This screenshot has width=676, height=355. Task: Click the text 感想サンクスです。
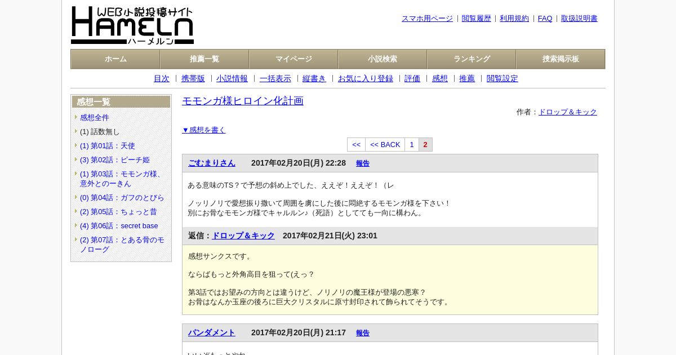(221, 256)
